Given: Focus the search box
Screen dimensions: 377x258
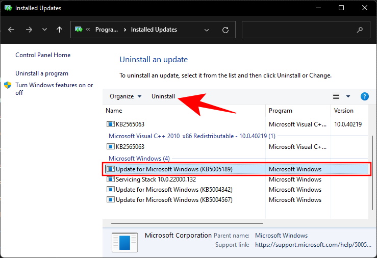Looking at the screenshot, I should point(306,30).
